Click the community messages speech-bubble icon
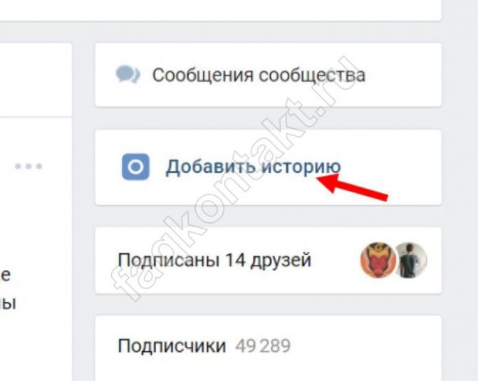478x381 pixels. click(128, 75)
